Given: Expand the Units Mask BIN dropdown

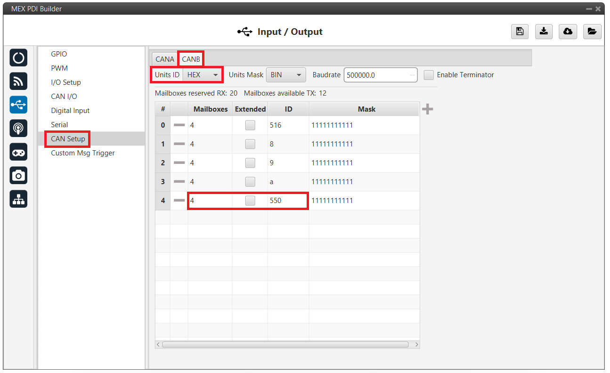Looking at the screenshot, I should (x=286, y=75).
